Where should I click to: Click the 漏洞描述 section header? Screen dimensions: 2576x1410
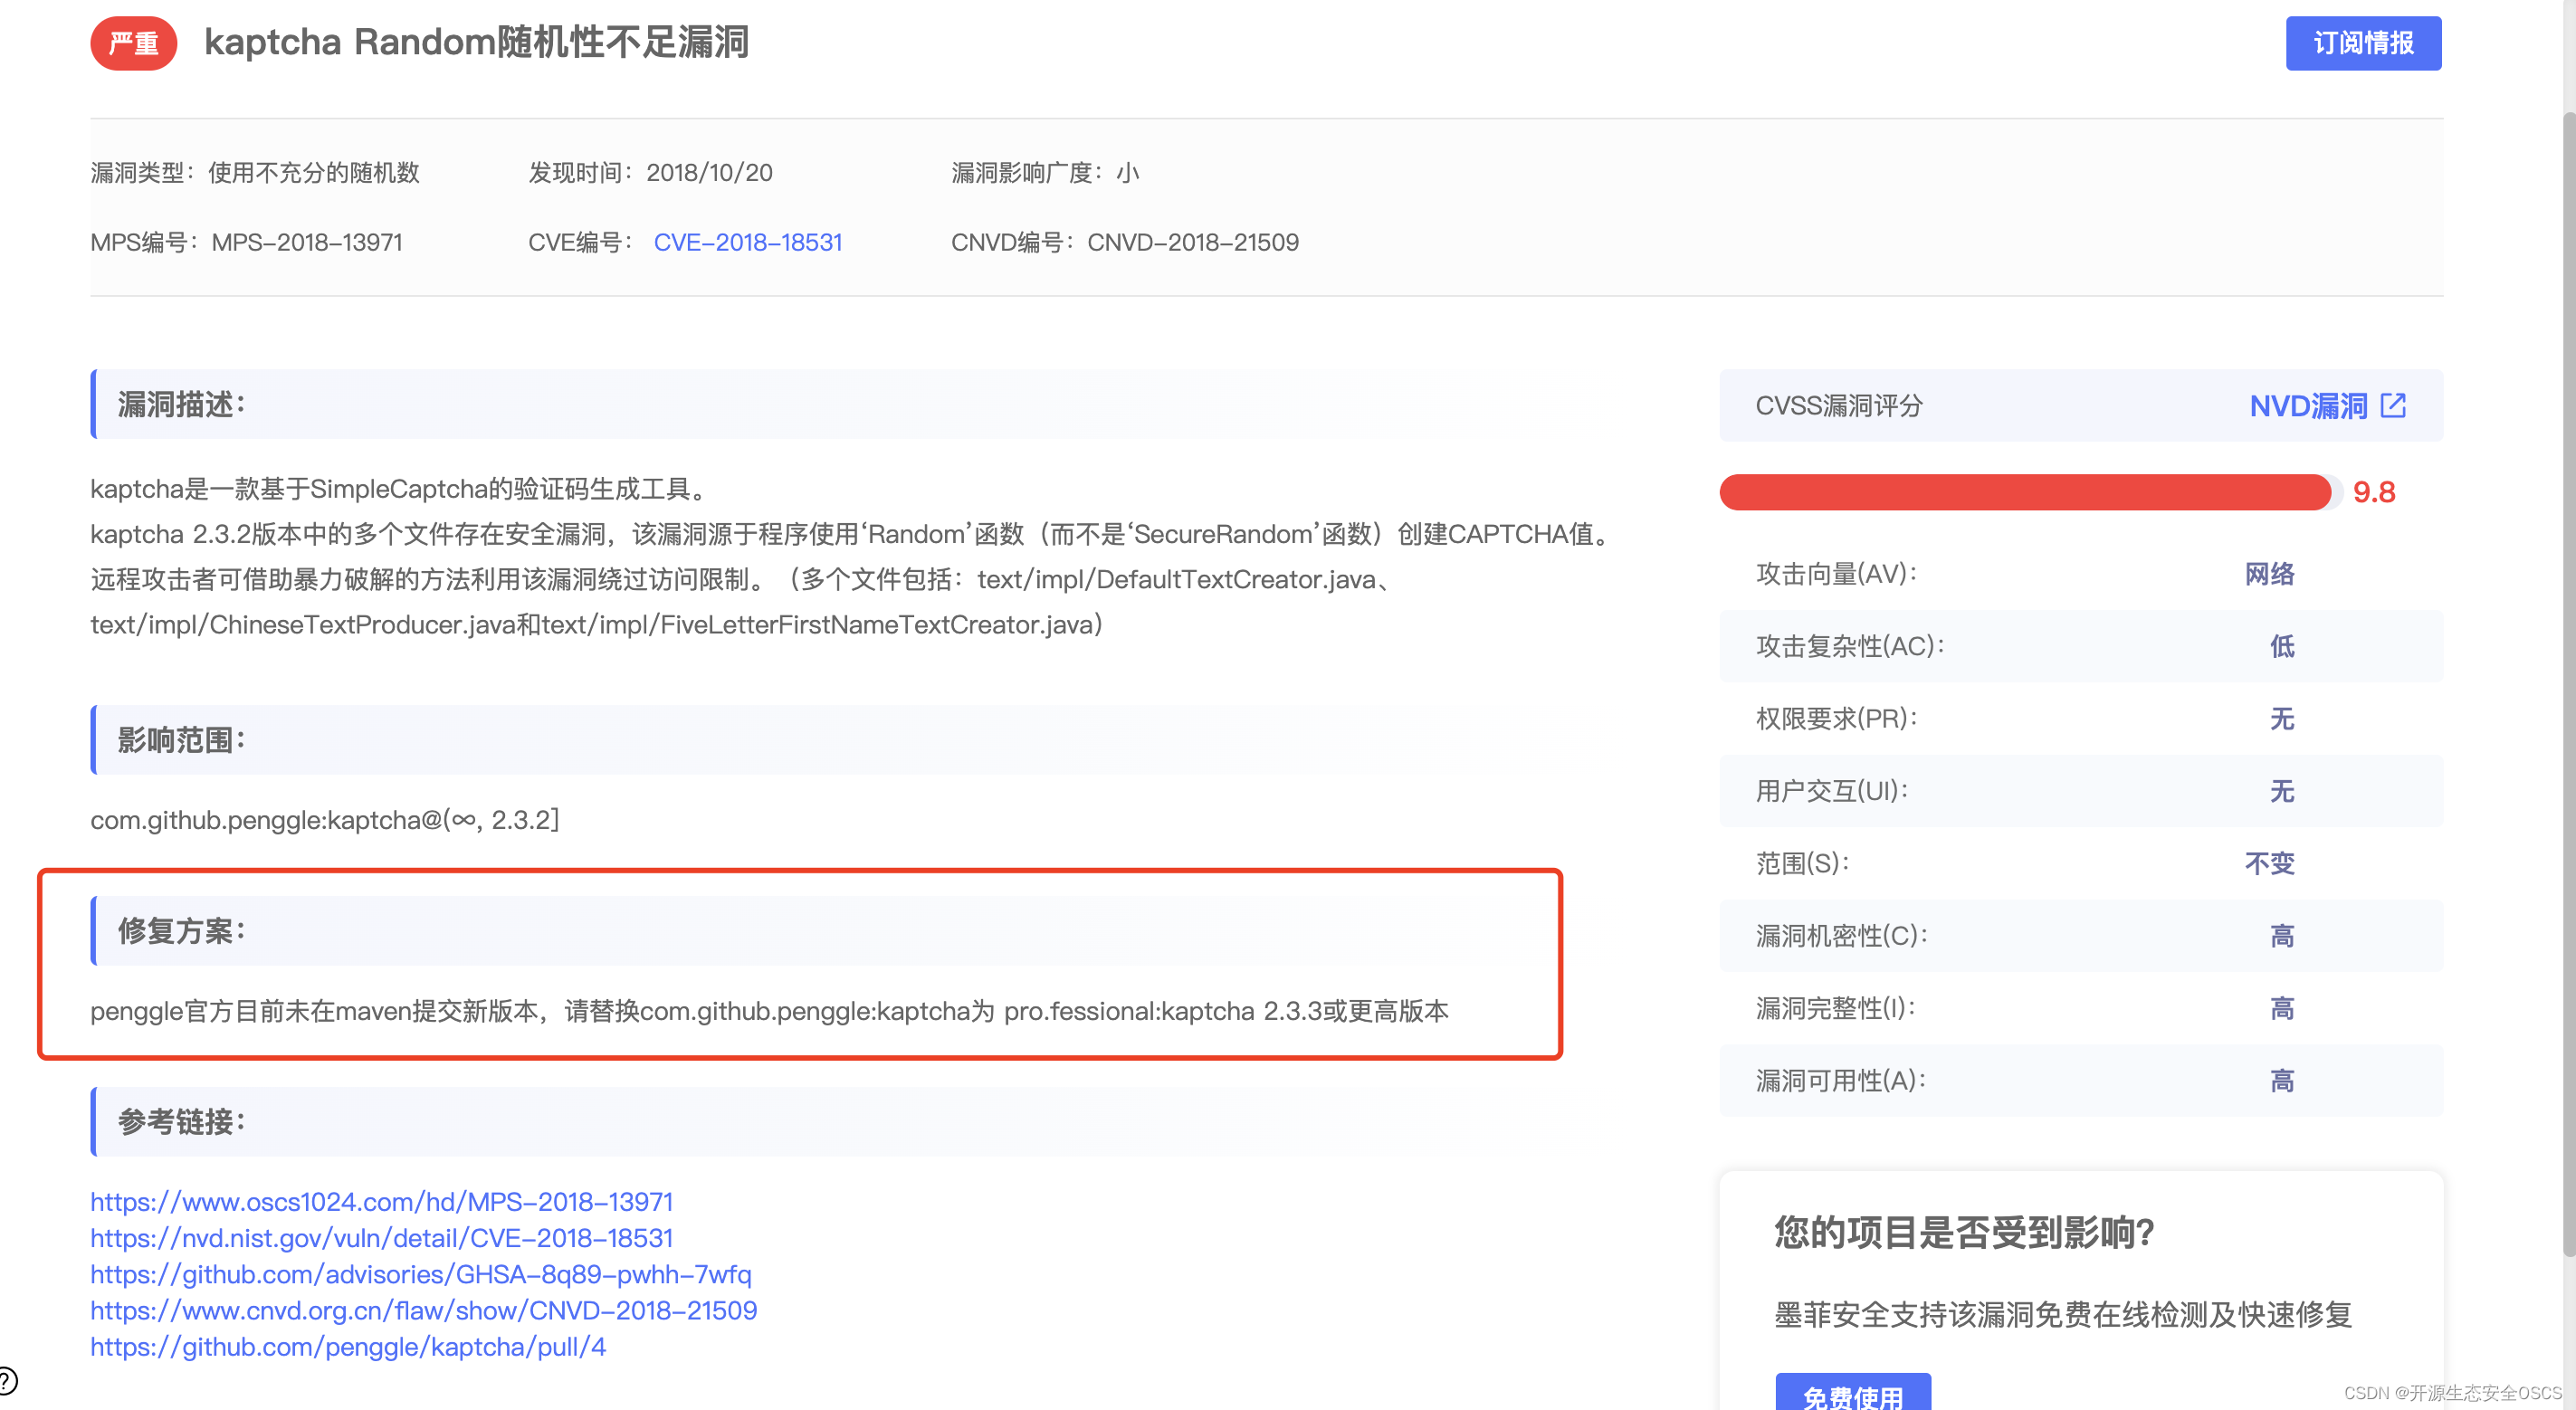click(180, 404)
